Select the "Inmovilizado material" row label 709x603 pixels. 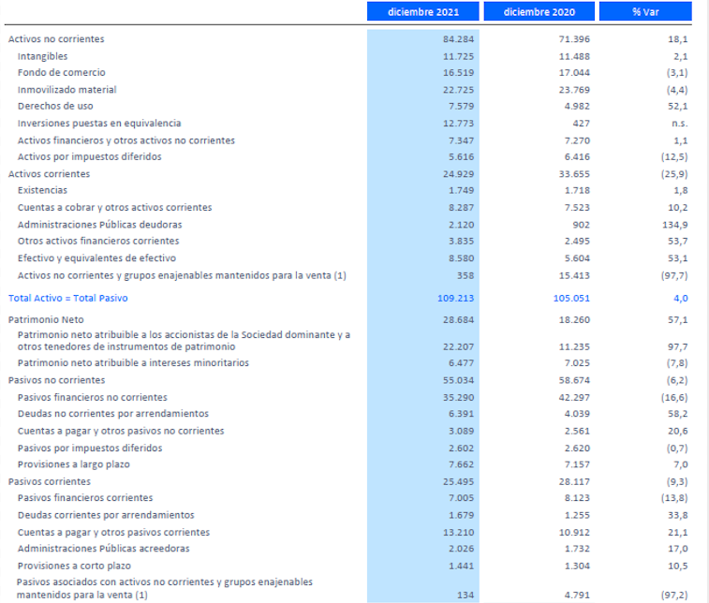pyautogui.click(x=67, y=89)
